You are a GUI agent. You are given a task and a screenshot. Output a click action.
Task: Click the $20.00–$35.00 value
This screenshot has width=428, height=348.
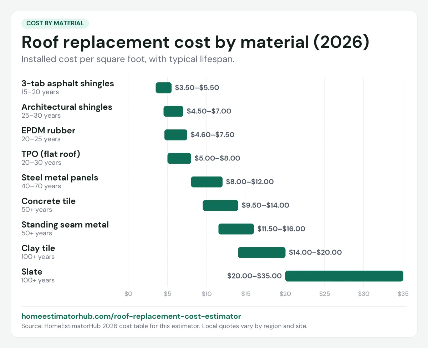(x=255, y=276)
